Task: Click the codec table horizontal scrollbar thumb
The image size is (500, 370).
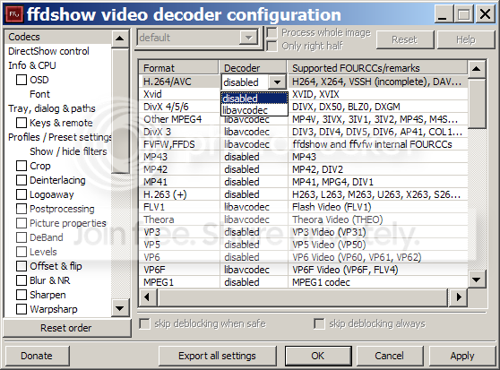Action: [x=303, y=297]
